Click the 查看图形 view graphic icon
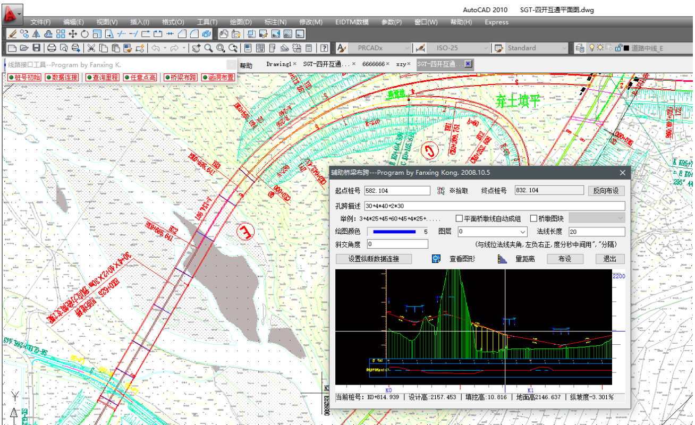This screenshot has height=425, width=695. click(437, 259)
